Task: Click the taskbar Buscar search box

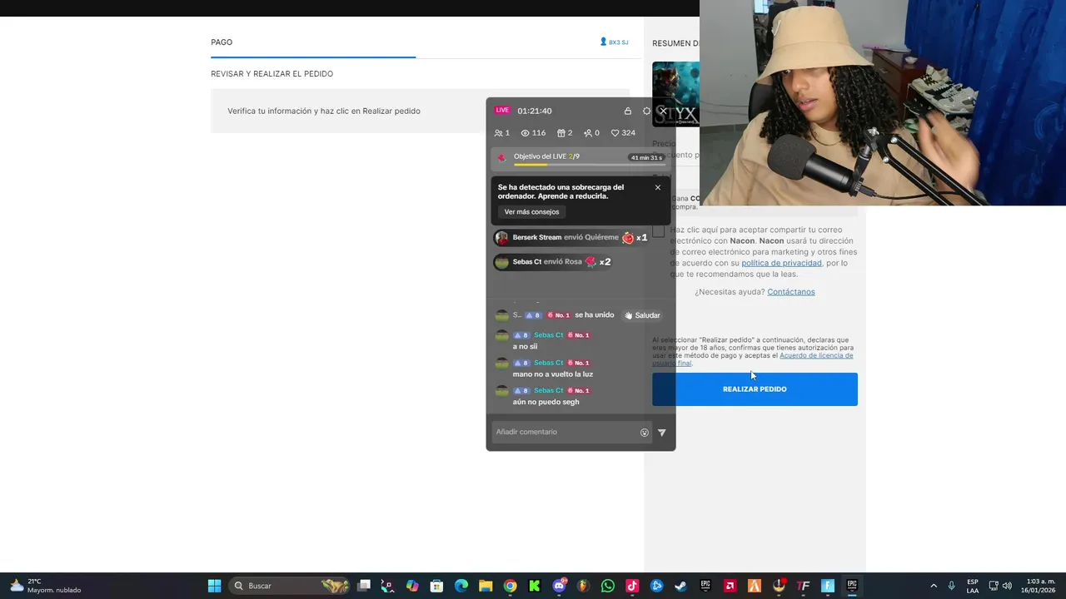Action: 287,586
